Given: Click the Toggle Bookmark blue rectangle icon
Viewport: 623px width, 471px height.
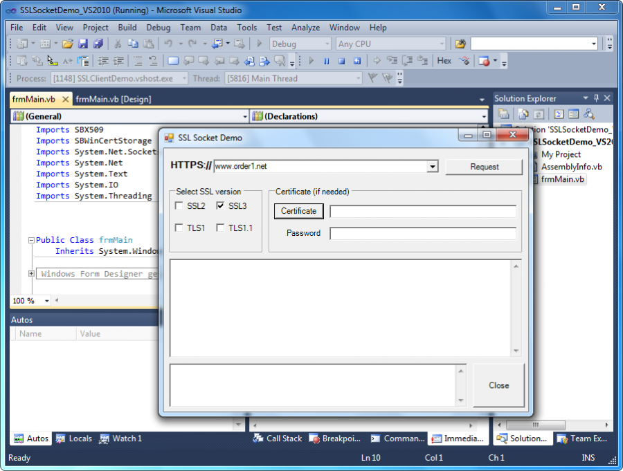Looking at the screenshot, I should pos(173,61).
